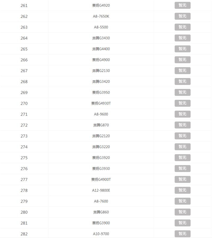212x238 pixels.
Task: Click the 暂无 button for 赛扬G4920
Action: [182, 5]
